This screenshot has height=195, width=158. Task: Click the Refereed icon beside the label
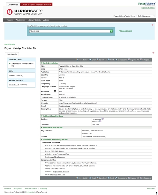55,91
